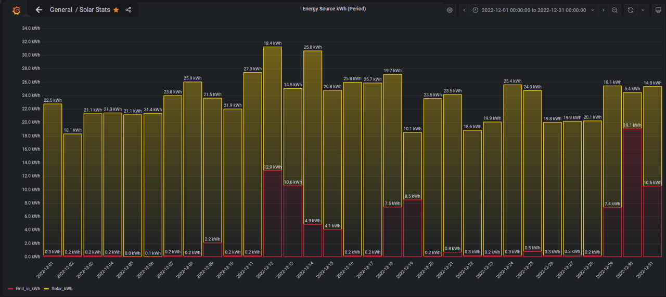Viewport: 666px width, 297px height.
Task: Click the red grid bar for 2022-12-30
Action: 632,192
